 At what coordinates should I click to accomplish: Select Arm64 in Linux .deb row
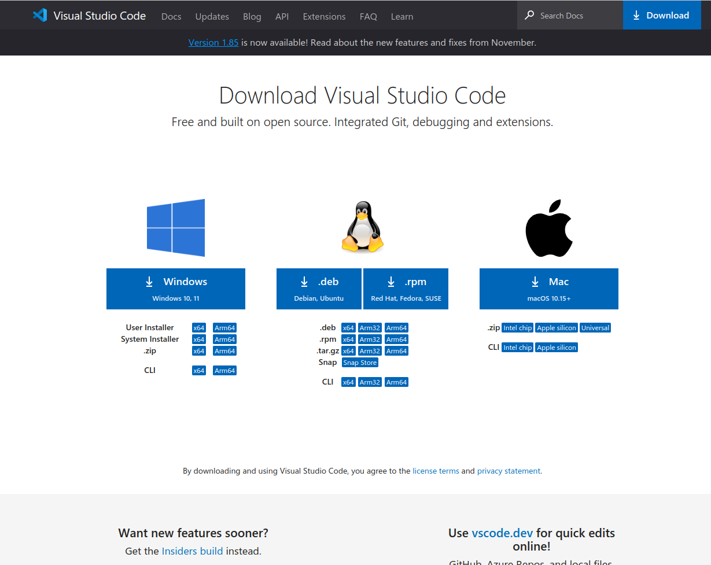point(397,328)
